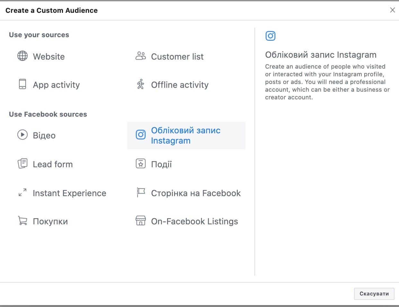The width and height of the screenshot is (399, 307).
Task: Choose the On-Facebook Listings label
Action: (x=194, y=221)
